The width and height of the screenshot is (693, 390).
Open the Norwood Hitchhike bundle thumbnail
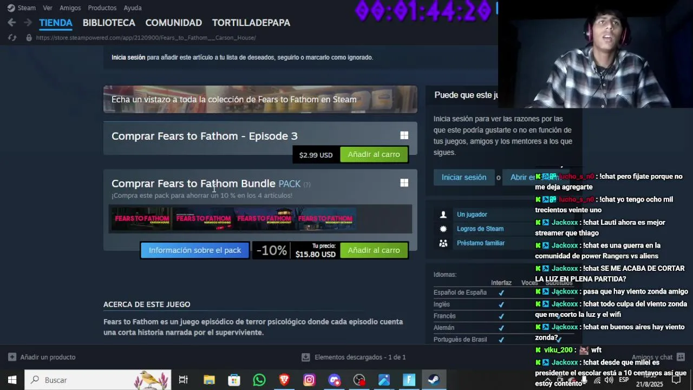tap(203, 219)
